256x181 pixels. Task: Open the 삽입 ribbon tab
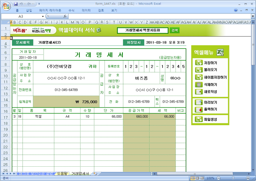(29, 11)
